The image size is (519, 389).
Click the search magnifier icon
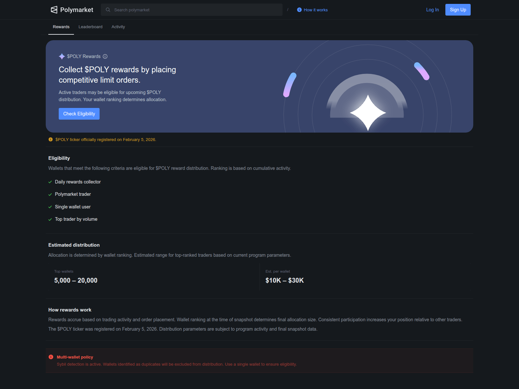tap(108, 10)
